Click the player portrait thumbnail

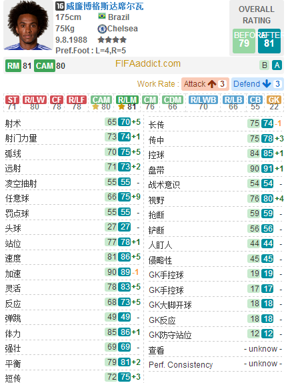[x=28, y=25]
